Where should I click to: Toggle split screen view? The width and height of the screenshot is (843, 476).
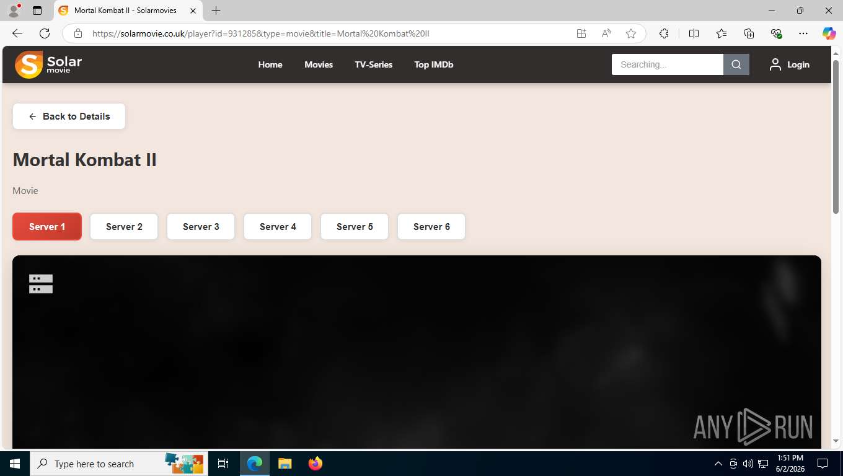(694, 33)
